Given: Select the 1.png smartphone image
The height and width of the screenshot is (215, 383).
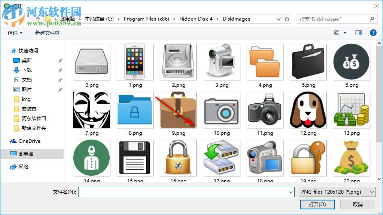Looking at the screenshot, I should [135, 62].
